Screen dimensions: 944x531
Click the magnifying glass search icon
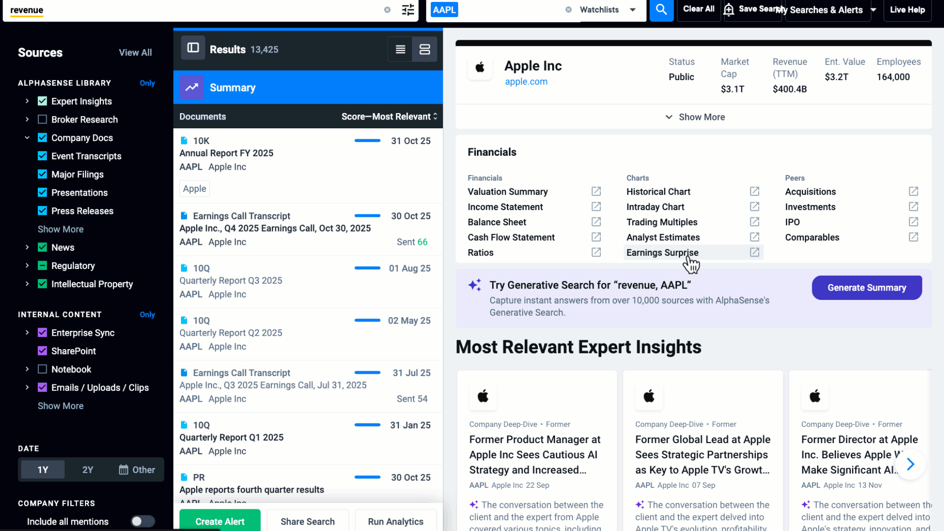click(x=661, y=10)
